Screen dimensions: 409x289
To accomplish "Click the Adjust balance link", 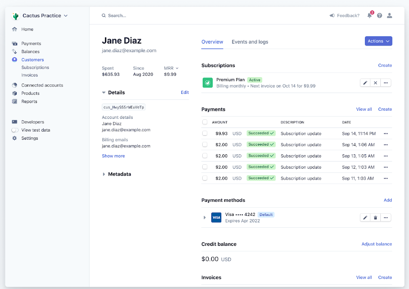I will coord(377,244).
